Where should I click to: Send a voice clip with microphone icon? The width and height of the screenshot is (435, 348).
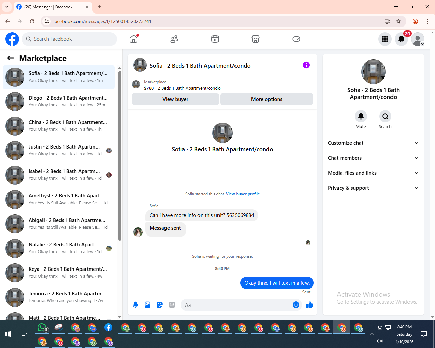(135, 305)
